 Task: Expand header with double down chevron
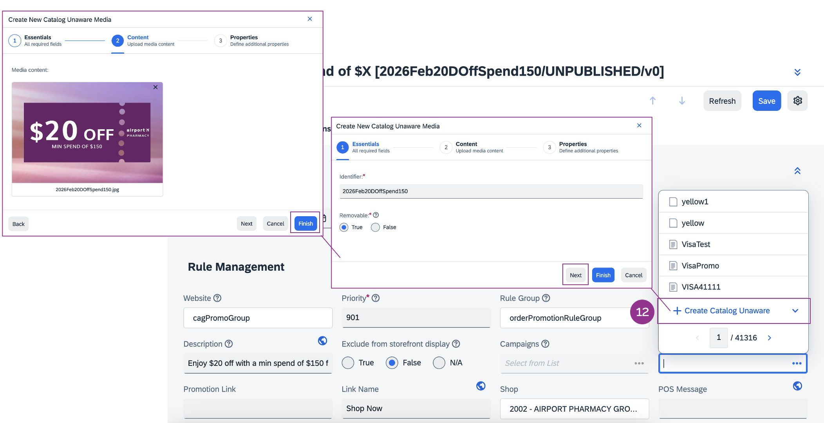797,72
